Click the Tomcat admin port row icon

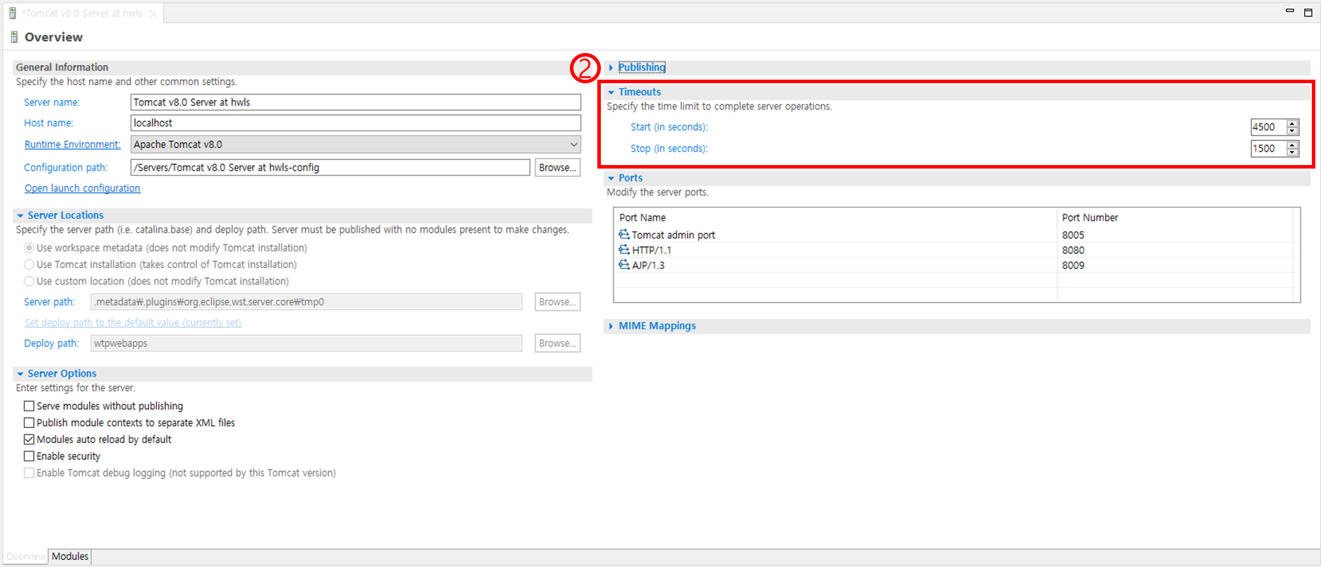(624, 235)
